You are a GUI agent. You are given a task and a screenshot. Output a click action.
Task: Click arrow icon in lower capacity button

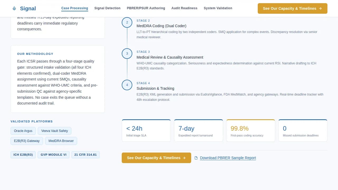[184, 158]
